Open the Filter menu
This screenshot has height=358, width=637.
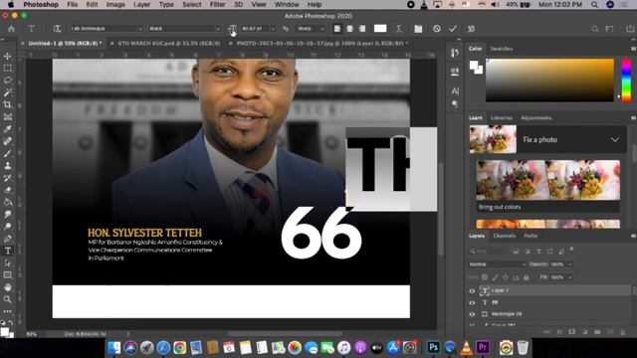tap(217, 4)
